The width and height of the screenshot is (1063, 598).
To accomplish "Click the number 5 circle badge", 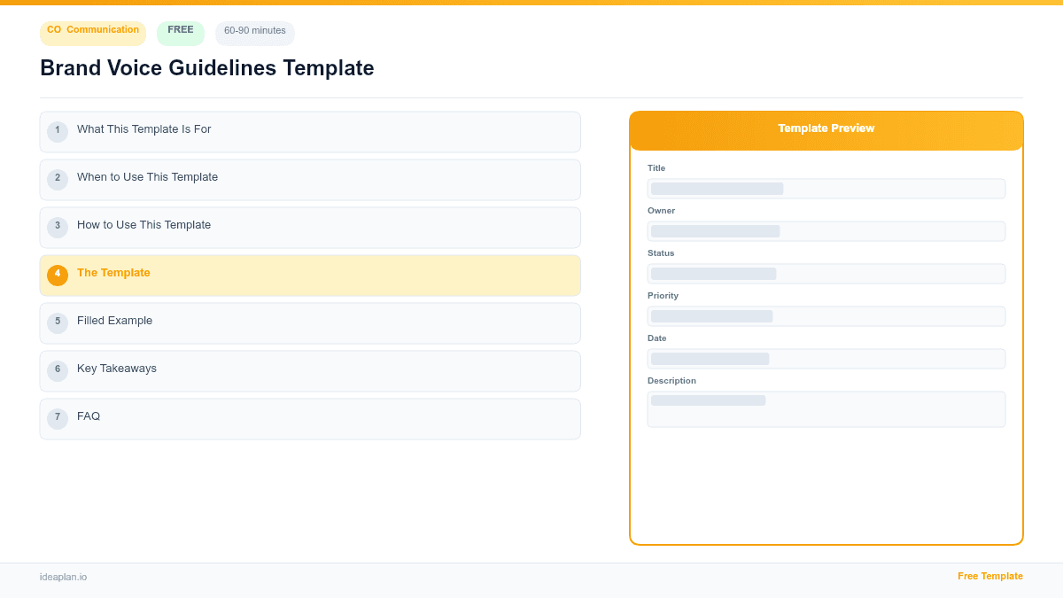I will pyautogui.click(x=58, y=323).
